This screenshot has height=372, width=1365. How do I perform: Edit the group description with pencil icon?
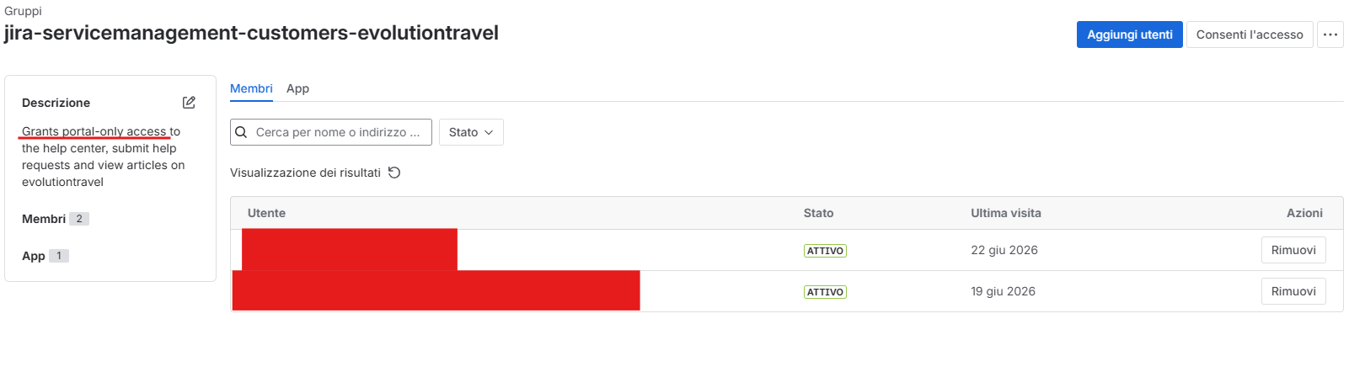(x=189, y=103)
